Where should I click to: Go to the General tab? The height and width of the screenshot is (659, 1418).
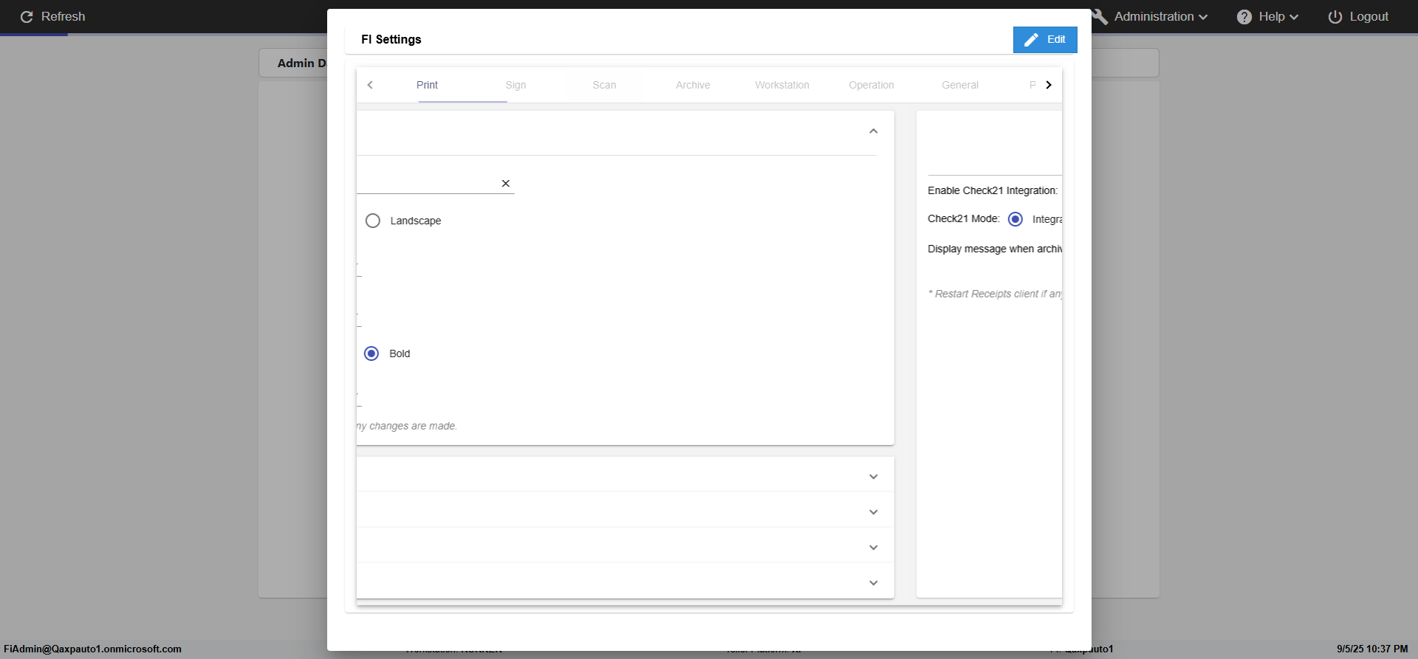pyautogui.click(x=960, y=85)
